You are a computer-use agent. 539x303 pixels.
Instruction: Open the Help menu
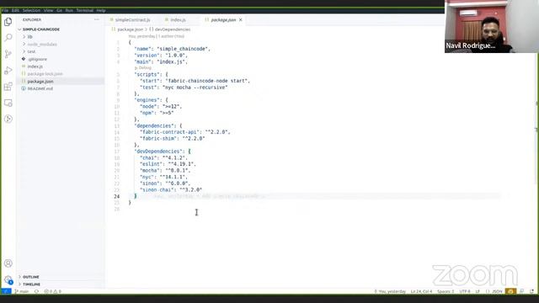click(101, 10)
